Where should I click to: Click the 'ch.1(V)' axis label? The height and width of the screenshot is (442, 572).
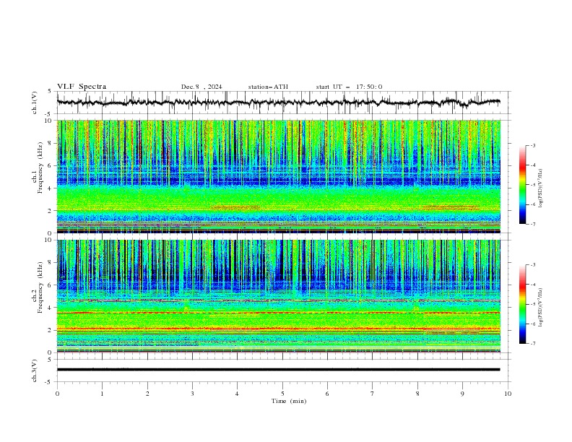pyautogui.click(x=35, y=103)
